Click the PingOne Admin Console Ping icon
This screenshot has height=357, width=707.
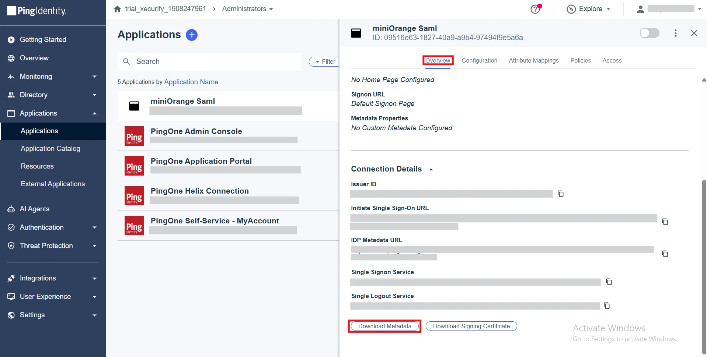click(134, 136)
